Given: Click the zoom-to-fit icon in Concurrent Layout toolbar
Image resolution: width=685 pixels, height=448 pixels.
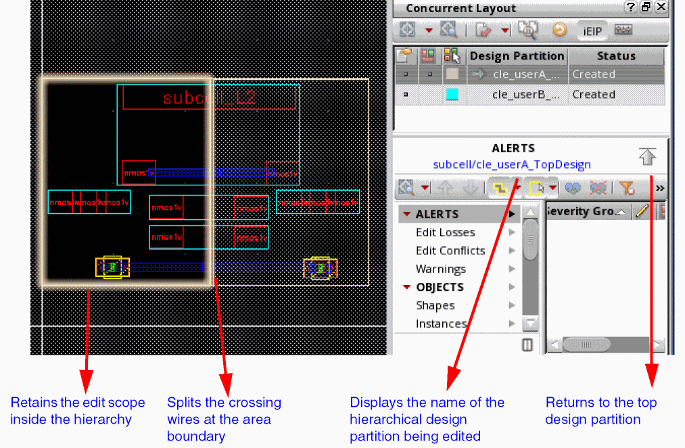Looking at the screenshot, I should point(407,30).
